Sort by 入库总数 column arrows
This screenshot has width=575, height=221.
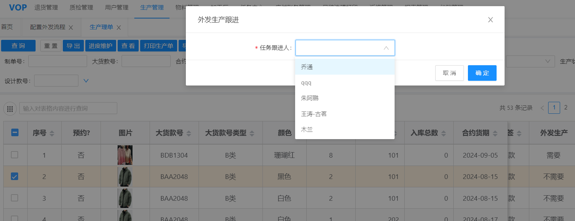pos(444,133)
